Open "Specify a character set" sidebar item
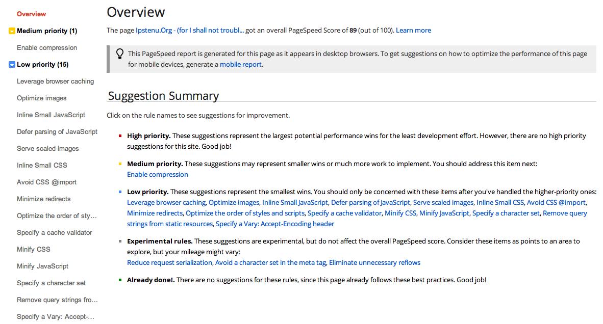This screenshot has height=324, width=603. 51,283
